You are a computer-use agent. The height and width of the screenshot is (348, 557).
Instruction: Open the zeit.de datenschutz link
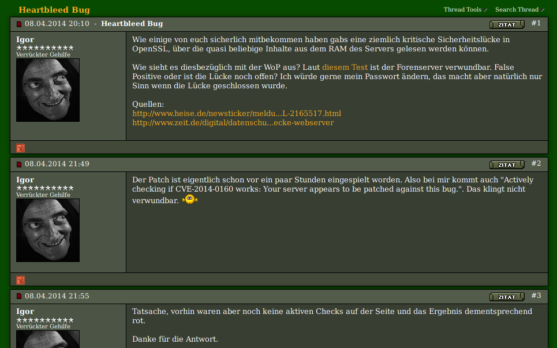click(233, 122)
